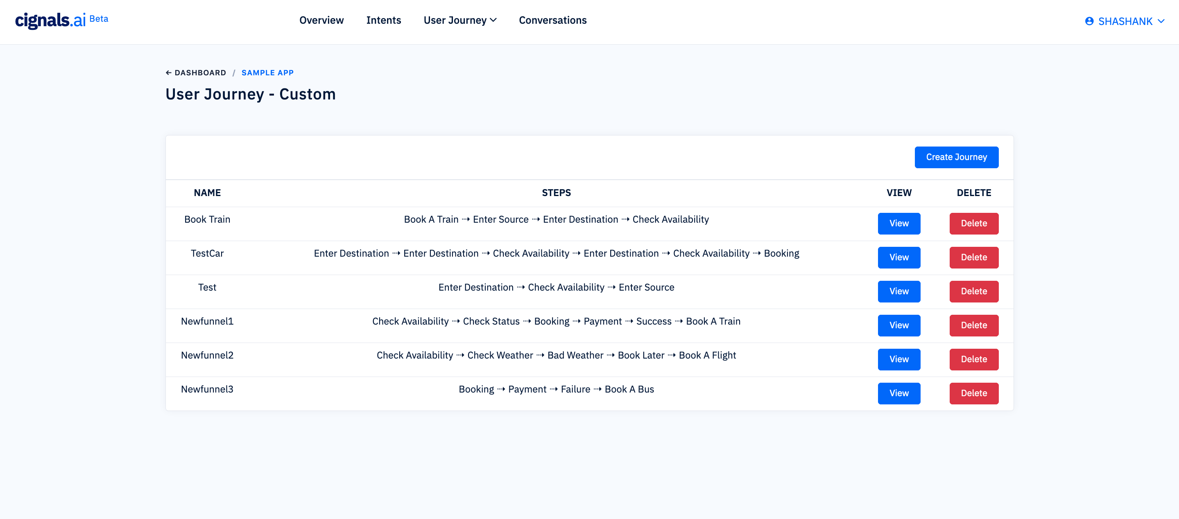Delete the Book Train journey
This screenshot has width=1179, height=519.
click(973, 223)
